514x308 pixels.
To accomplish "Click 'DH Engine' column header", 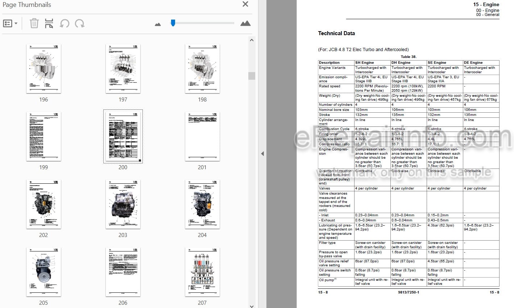I will coord(401,63).
